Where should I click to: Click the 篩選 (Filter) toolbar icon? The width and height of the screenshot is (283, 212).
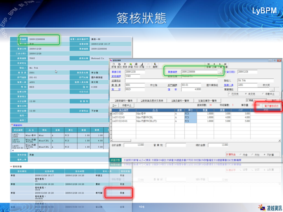(130, 66)
